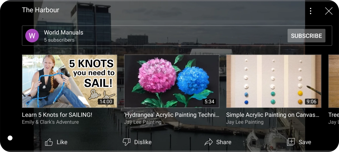Image resolution: width=339 pixels, height=152 pixels.
Task: Play the 5 Knots sailing video thumbnail
Action: coord(69,81)
